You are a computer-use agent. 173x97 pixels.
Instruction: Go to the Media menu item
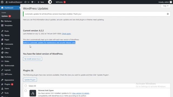[7, 35]
